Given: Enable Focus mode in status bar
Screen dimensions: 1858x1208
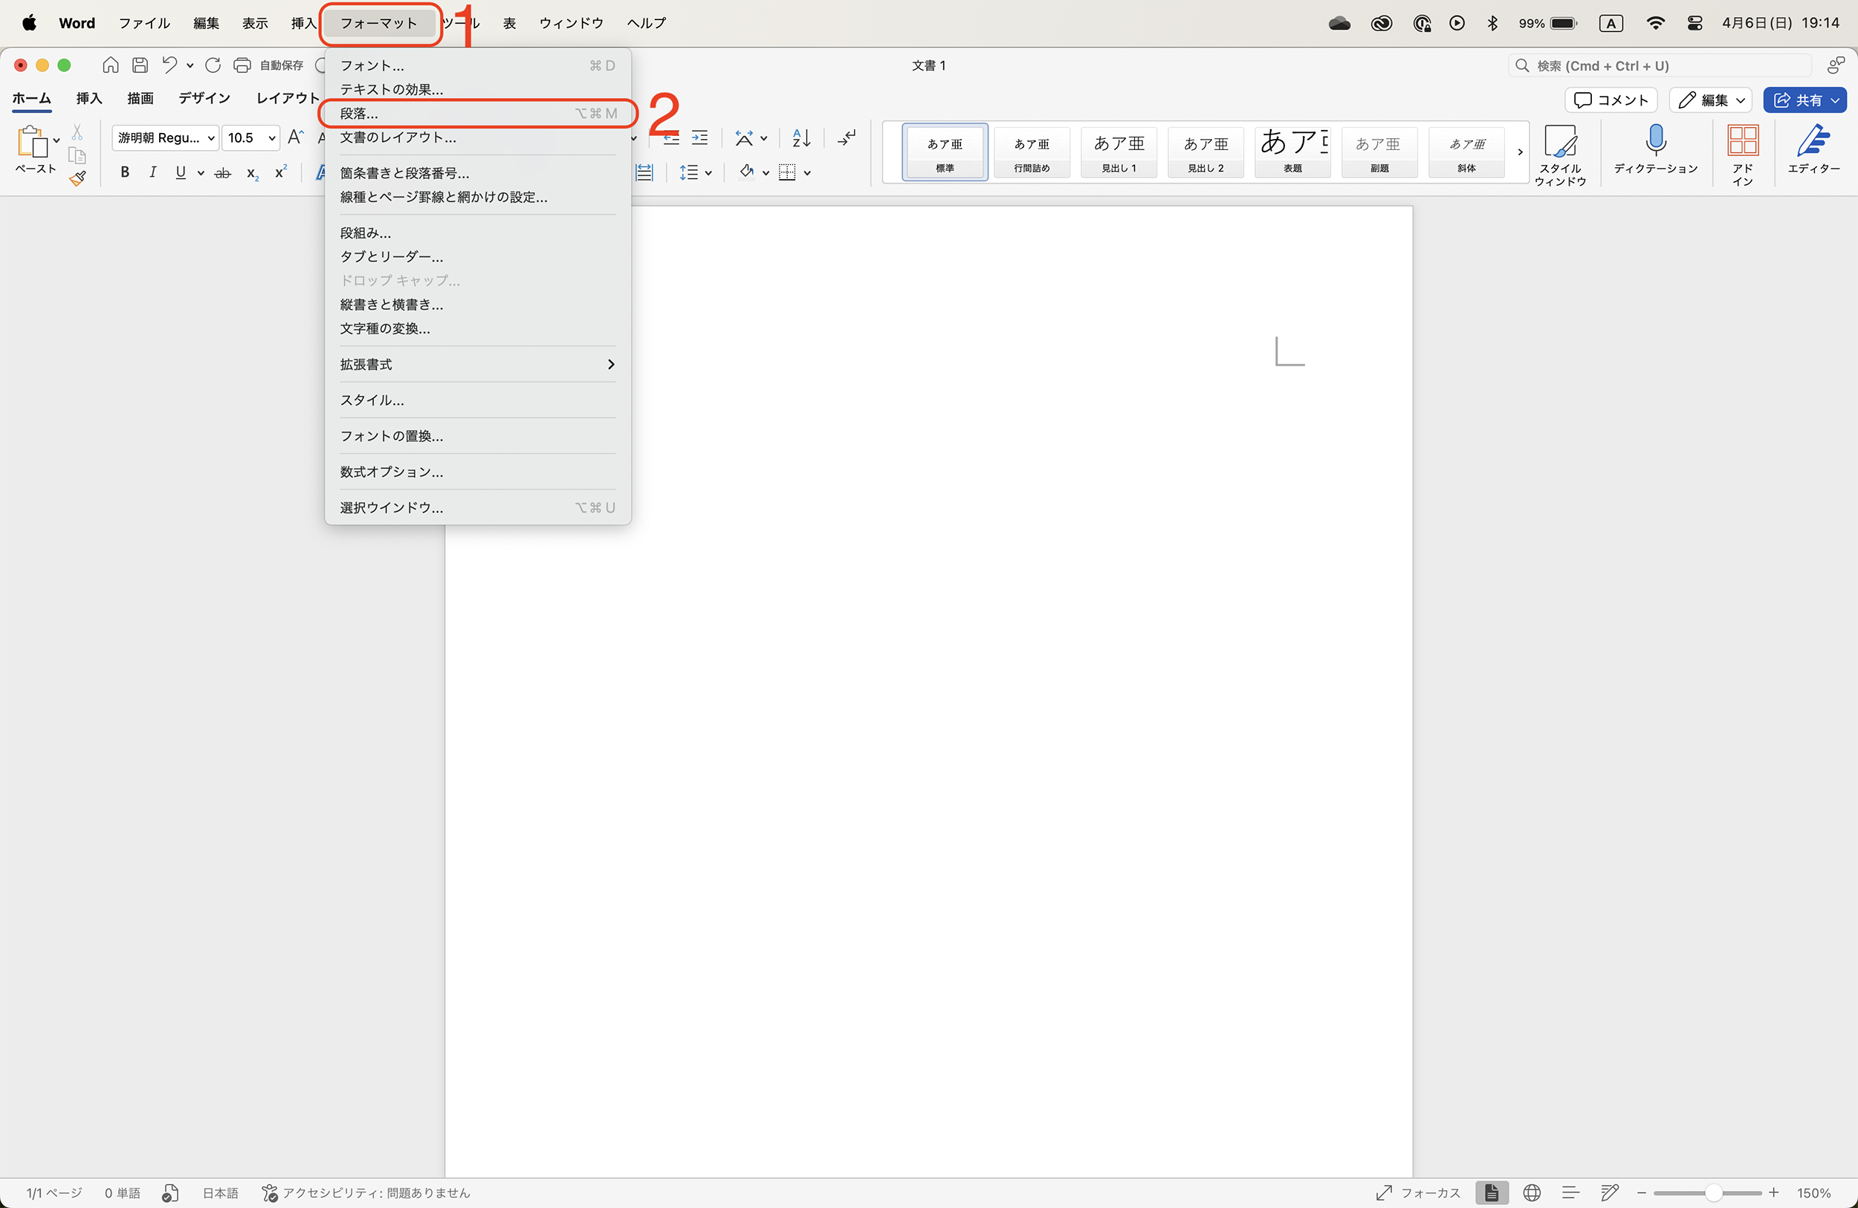Looking at the screenshot, I should [1418, 1192].
